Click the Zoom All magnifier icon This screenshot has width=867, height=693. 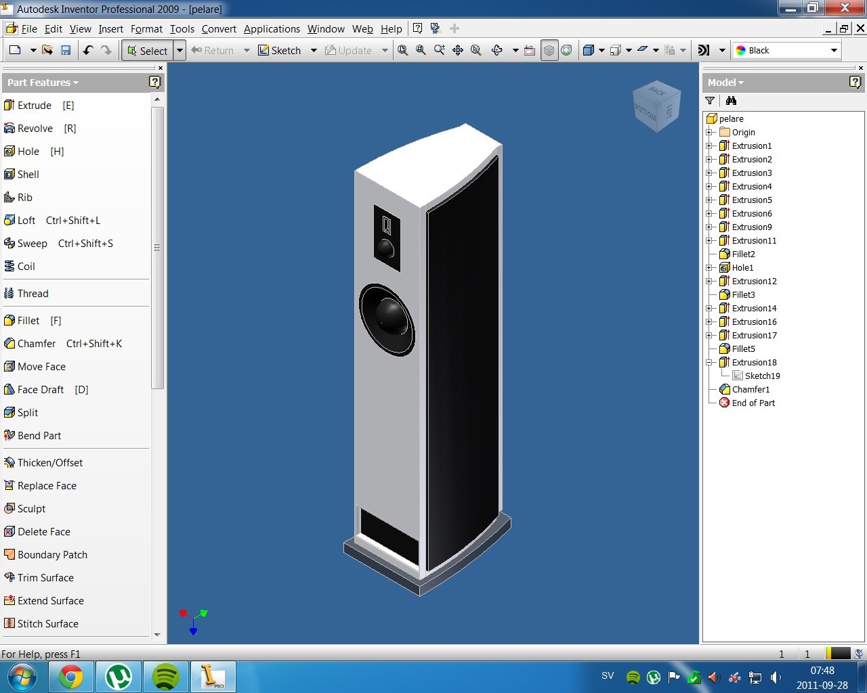(x=403, y=50)
